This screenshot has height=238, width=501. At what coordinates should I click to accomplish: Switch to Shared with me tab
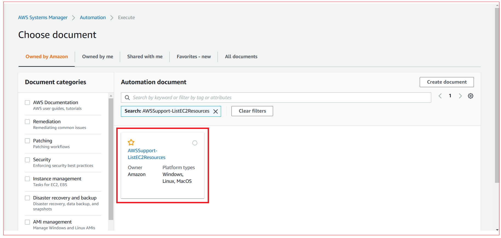pyautogui.click(x=145, y=57)
